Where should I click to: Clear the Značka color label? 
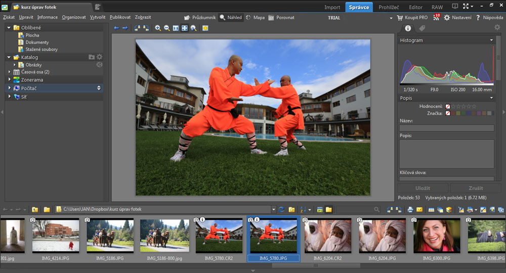[x=448, y=113]
